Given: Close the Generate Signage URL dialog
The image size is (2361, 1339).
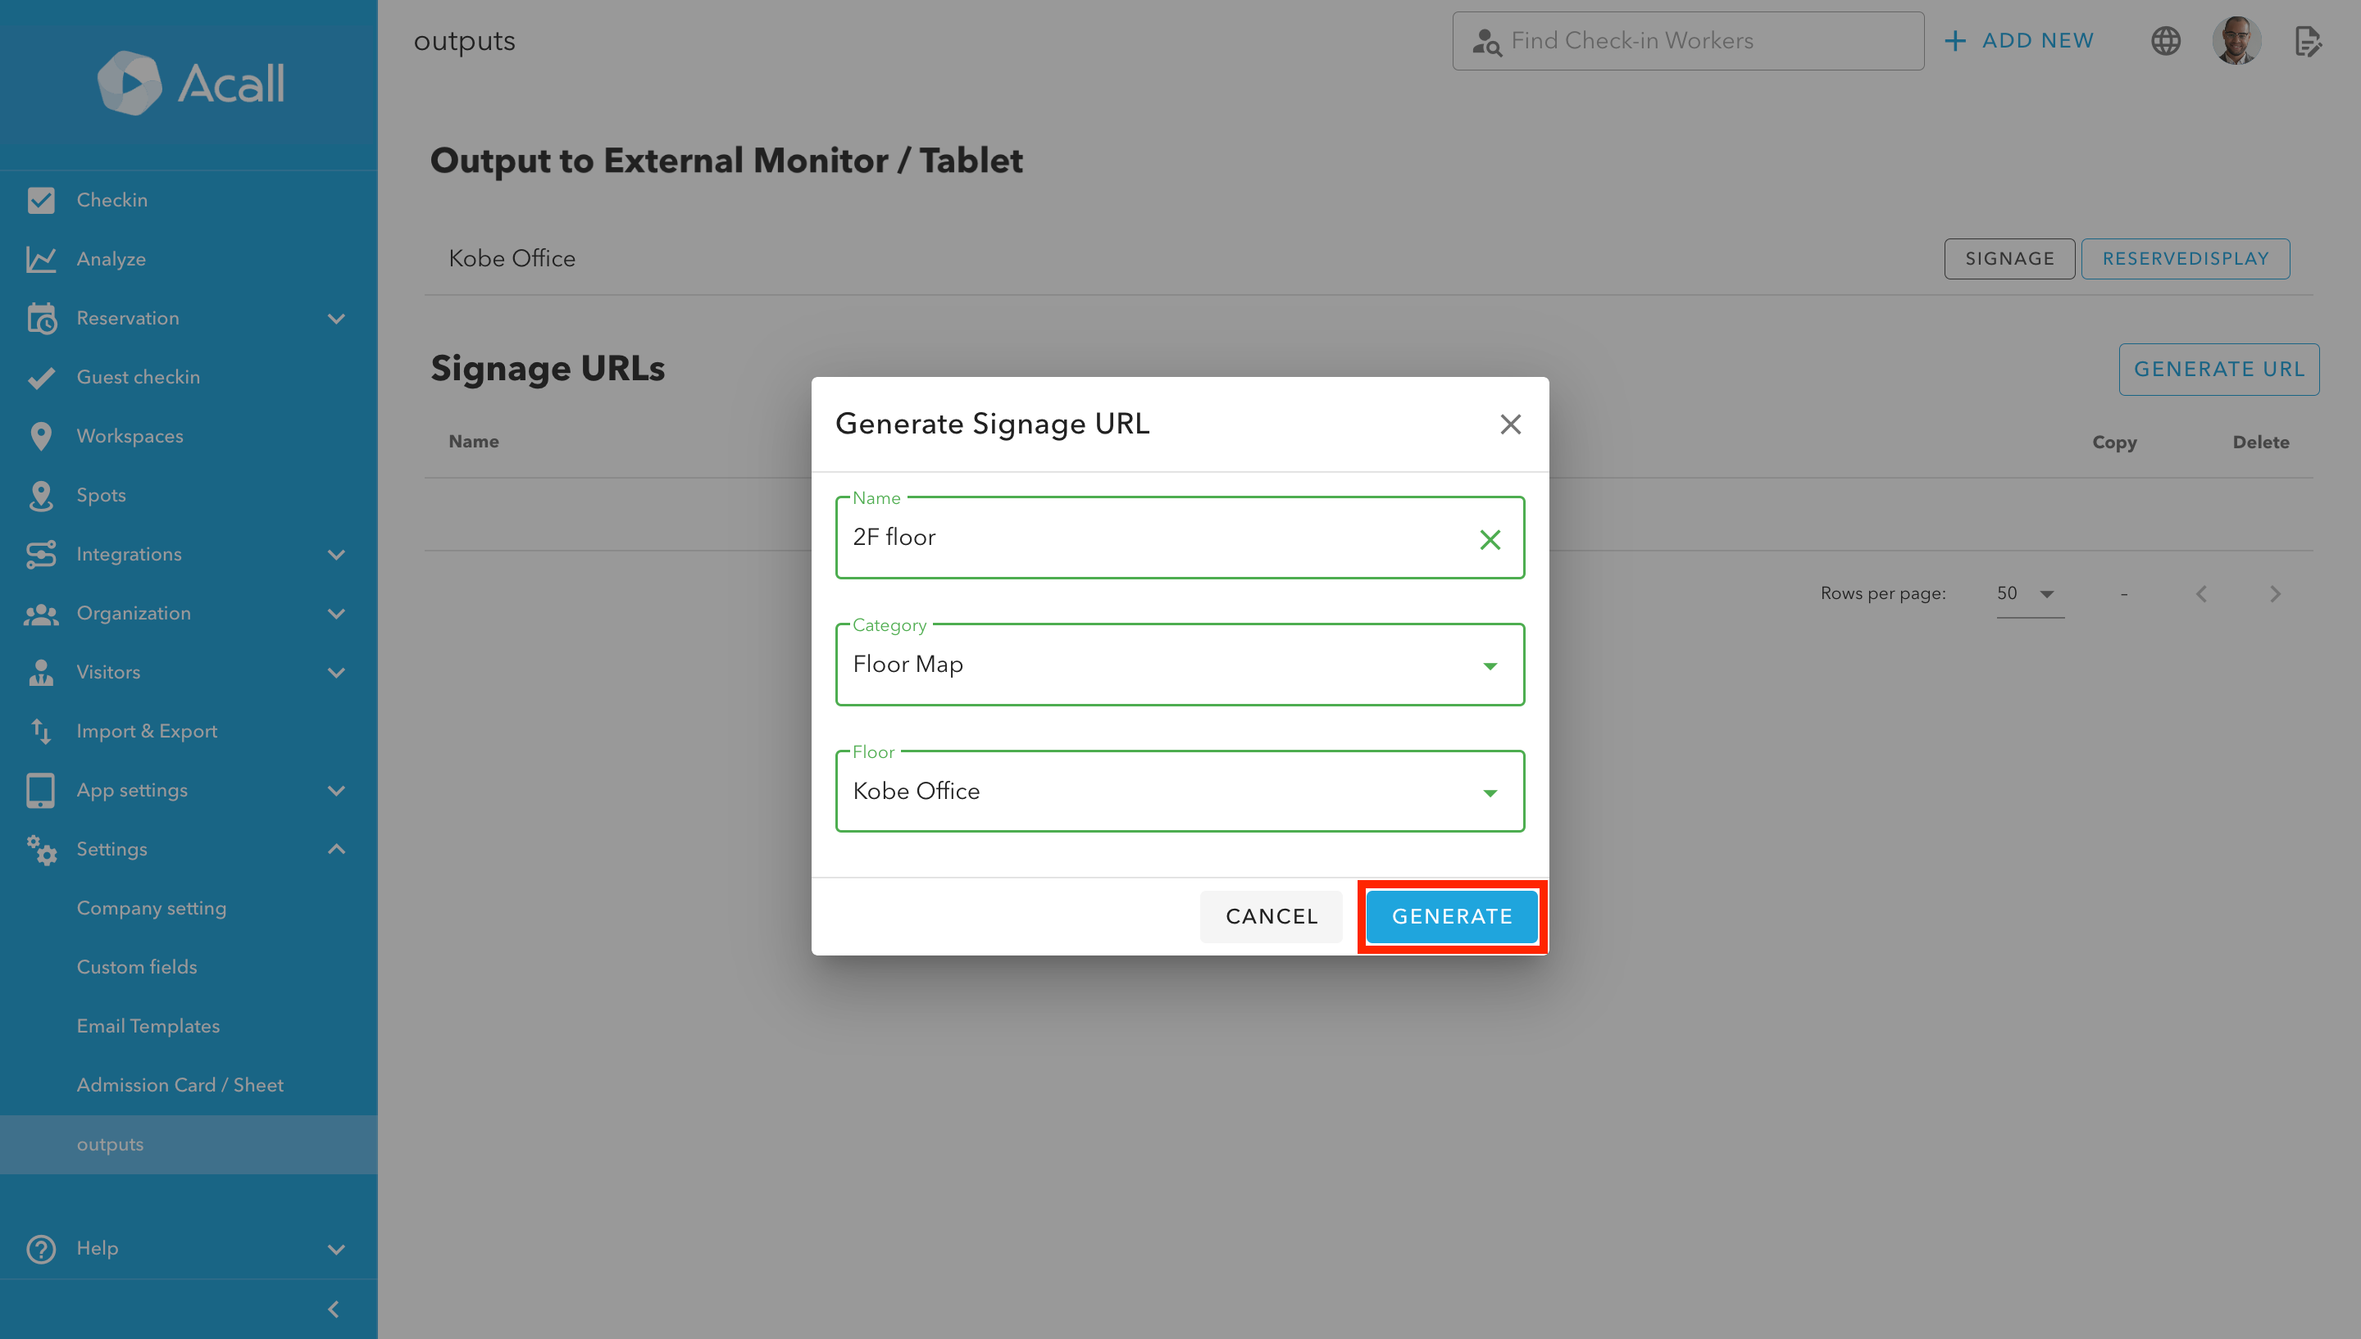Looking at the screenshot, I should tap(1509, 424).
